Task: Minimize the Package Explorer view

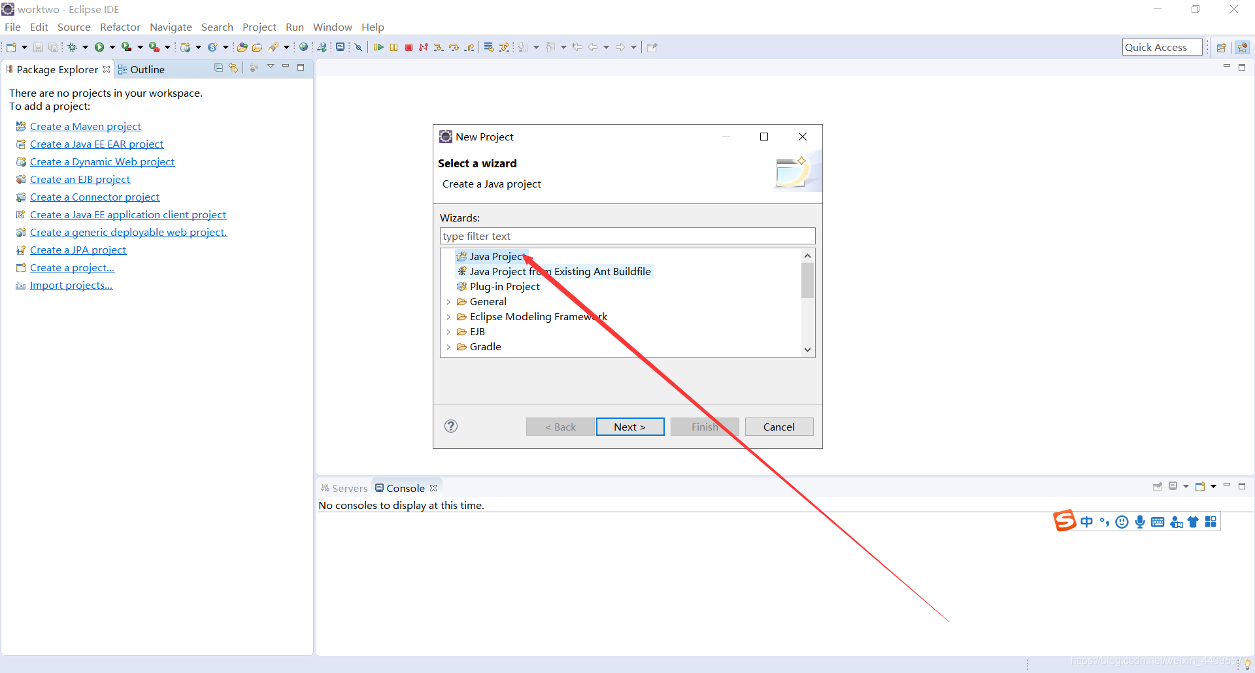Action: 286,67
